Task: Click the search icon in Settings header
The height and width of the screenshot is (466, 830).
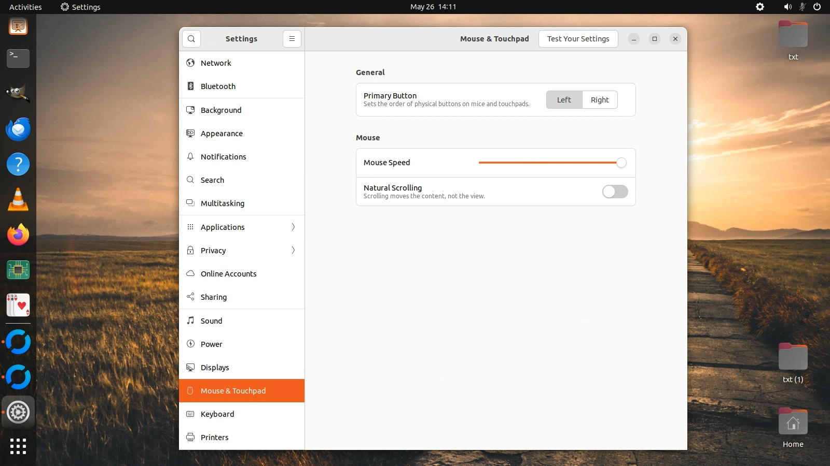Action: (x=191, y=39)
